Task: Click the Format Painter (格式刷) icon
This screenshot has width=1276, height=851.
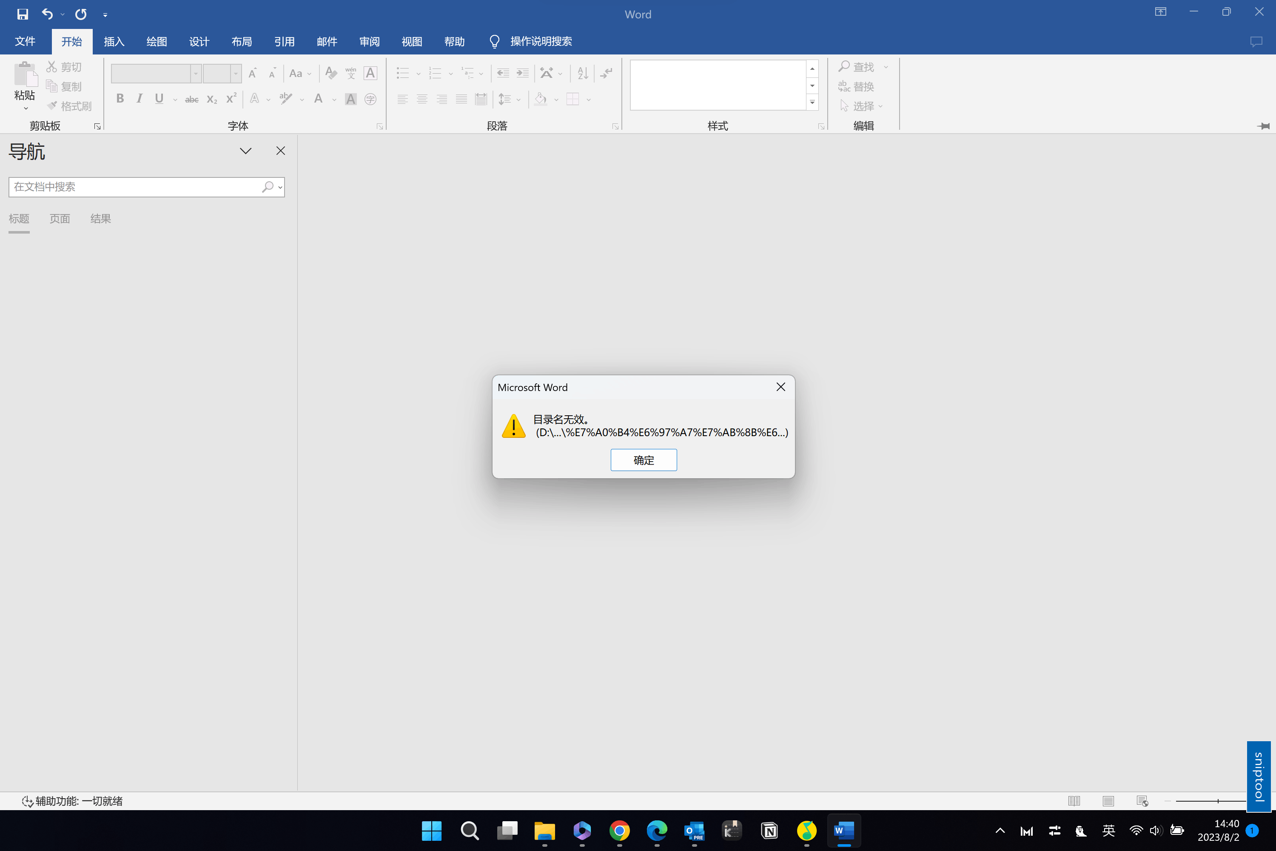Action: click(52, 106)
